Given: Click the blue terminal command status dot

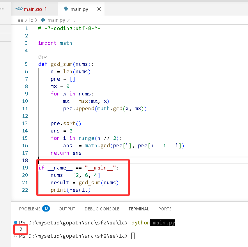Looking at the screenshot, I should [x=16, y=222].
